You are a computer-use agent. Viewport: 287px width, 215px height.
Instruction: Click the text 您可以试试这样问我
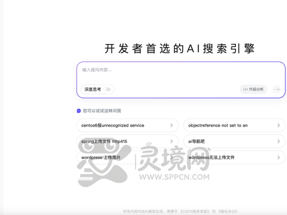(102, 111)
